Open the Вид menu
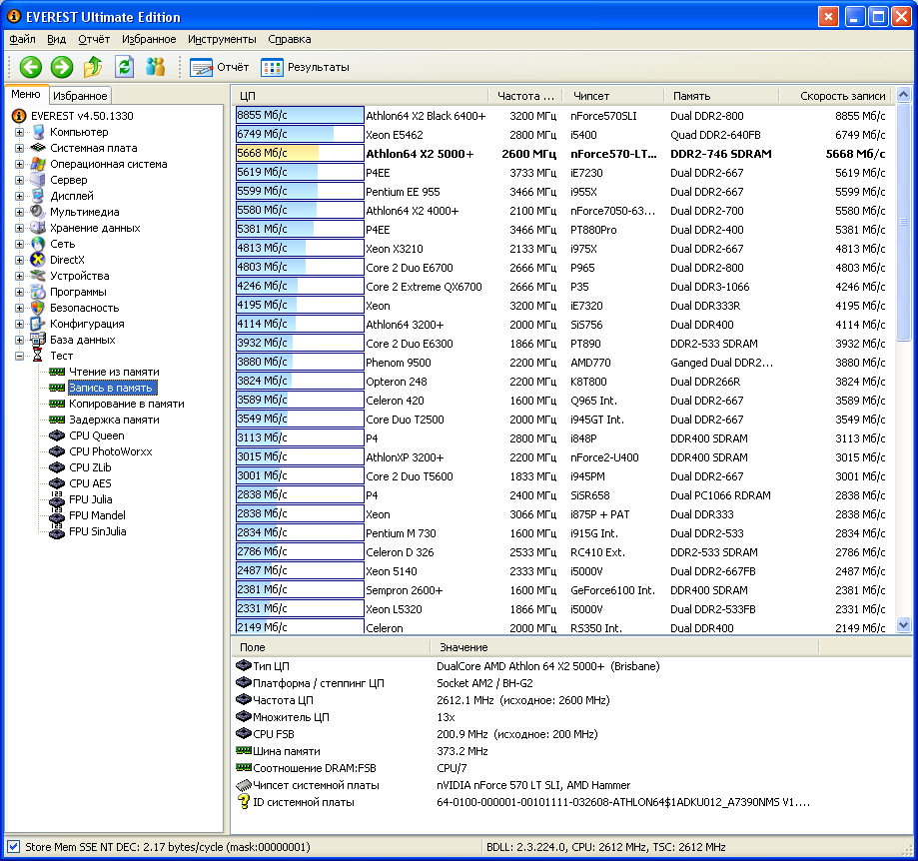Image resolution: width=918 pixels, height=861 pixels. tap(56, 39)
